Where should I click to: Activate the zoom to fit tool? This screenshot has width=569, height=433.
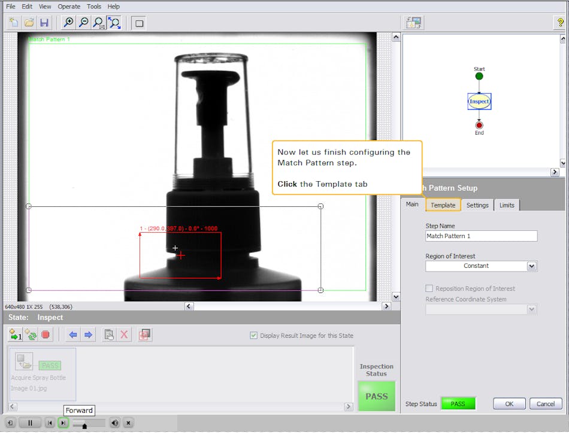[x=114, y=23]
